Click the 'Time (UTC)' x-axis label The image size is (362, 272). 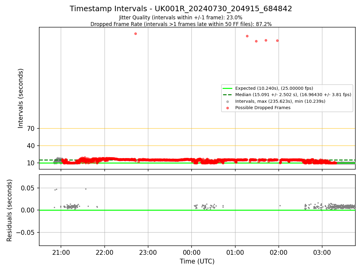197,261
